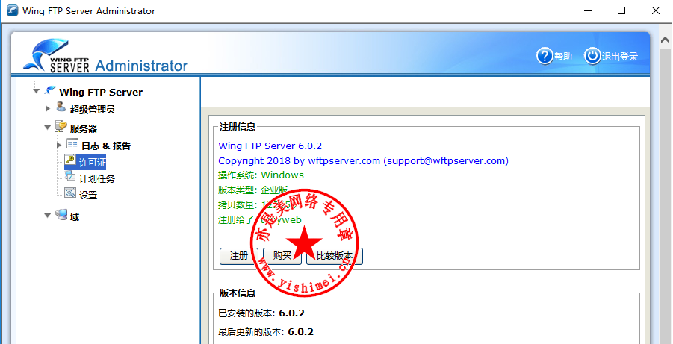Click the 比较版本 button
This screenshot has width=673, height=344.
click(335, 256)
